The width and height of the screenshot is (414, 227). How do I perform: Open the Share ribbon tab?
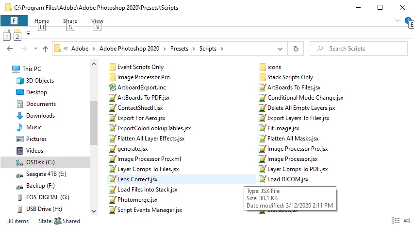[70, 21]
